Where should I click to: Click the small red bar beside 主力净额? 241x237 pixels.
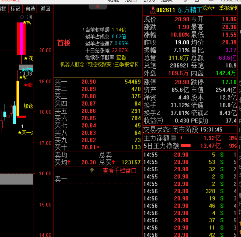click(x=181, y=138)
